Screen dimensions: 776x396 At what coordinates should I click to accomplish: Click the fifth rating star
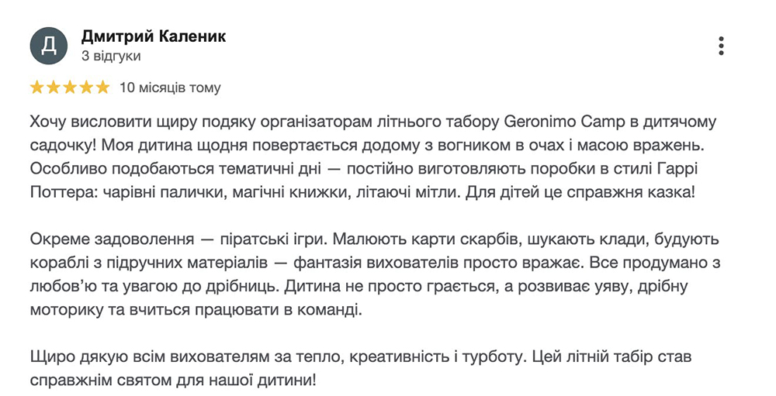(x=102, y=88)
